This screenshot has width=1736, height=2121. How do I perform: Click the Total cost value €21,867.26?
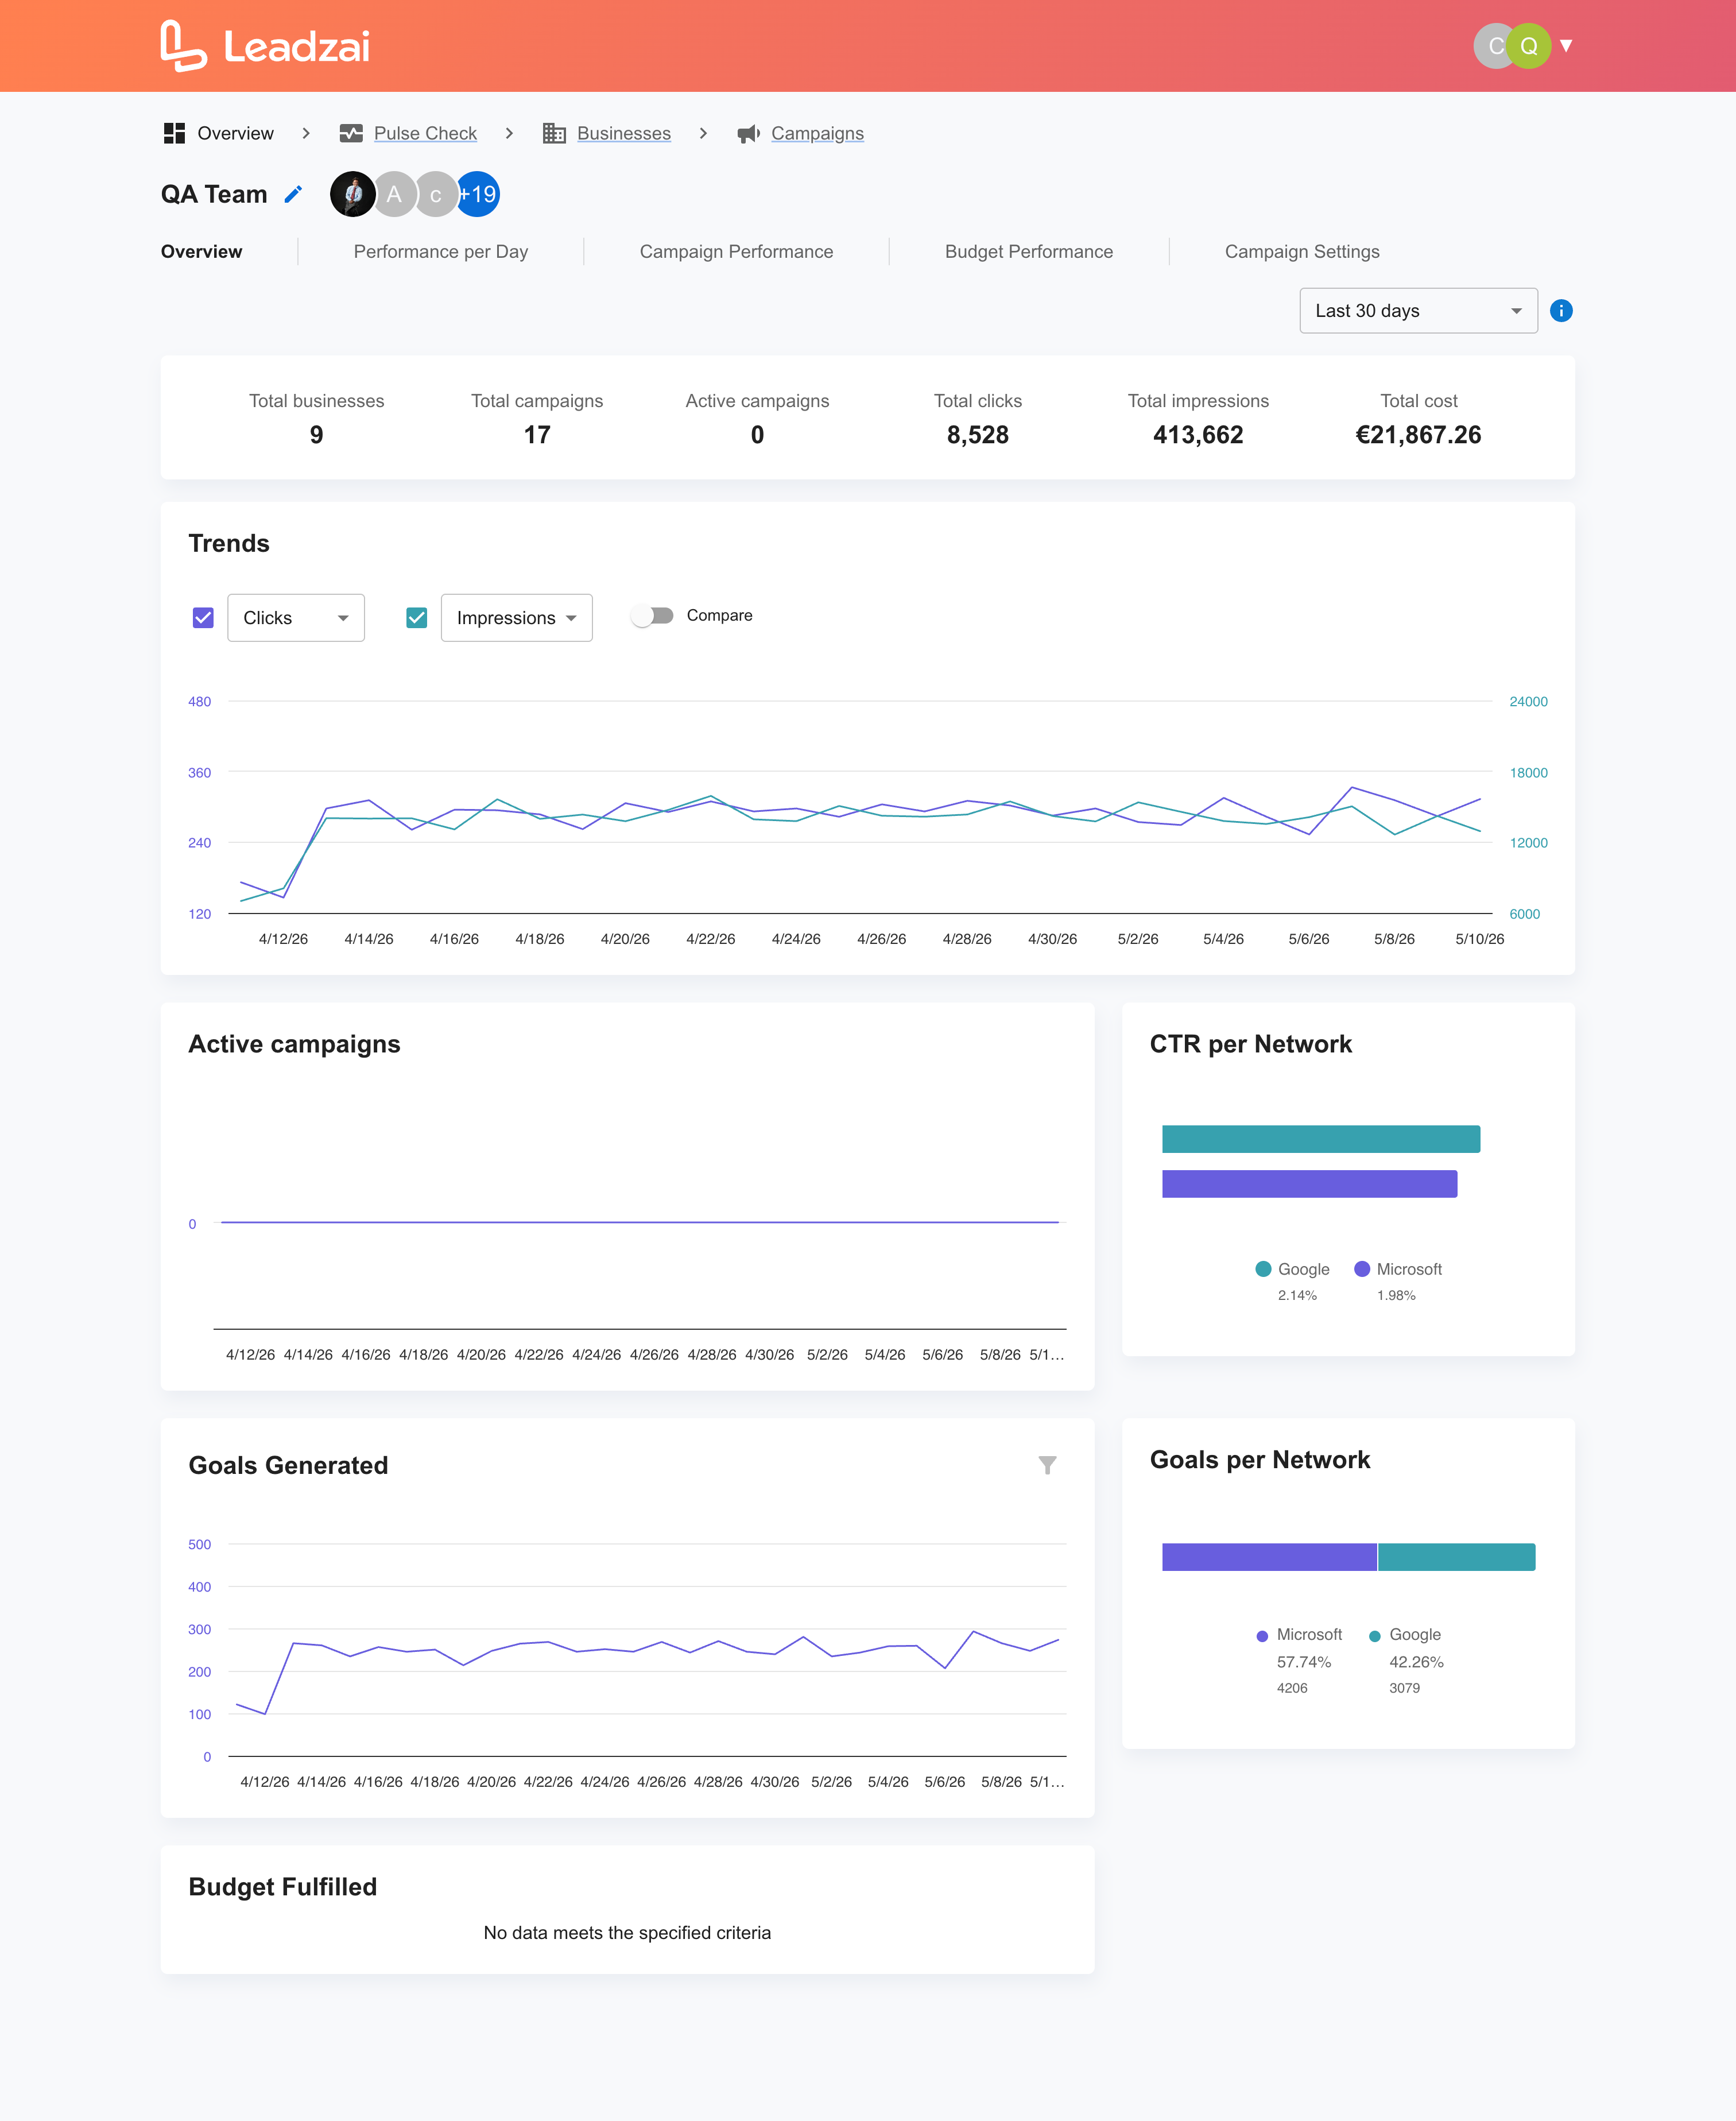pos(1418,435)
